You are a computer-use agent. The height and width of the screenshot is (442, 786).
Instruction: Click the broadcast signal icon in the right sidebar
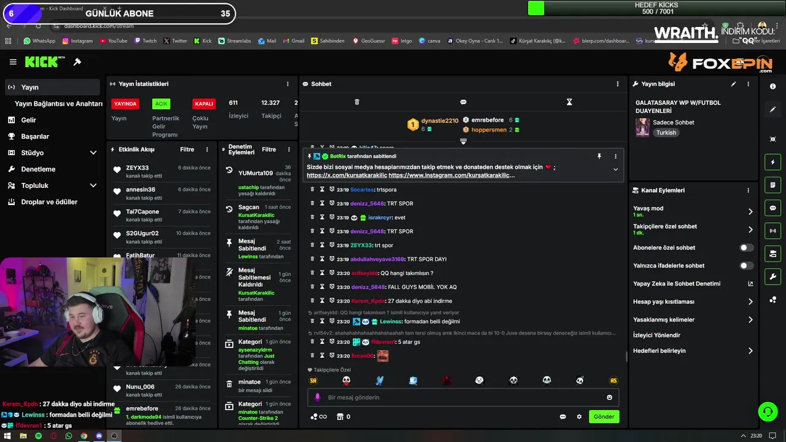pos(772,231)
